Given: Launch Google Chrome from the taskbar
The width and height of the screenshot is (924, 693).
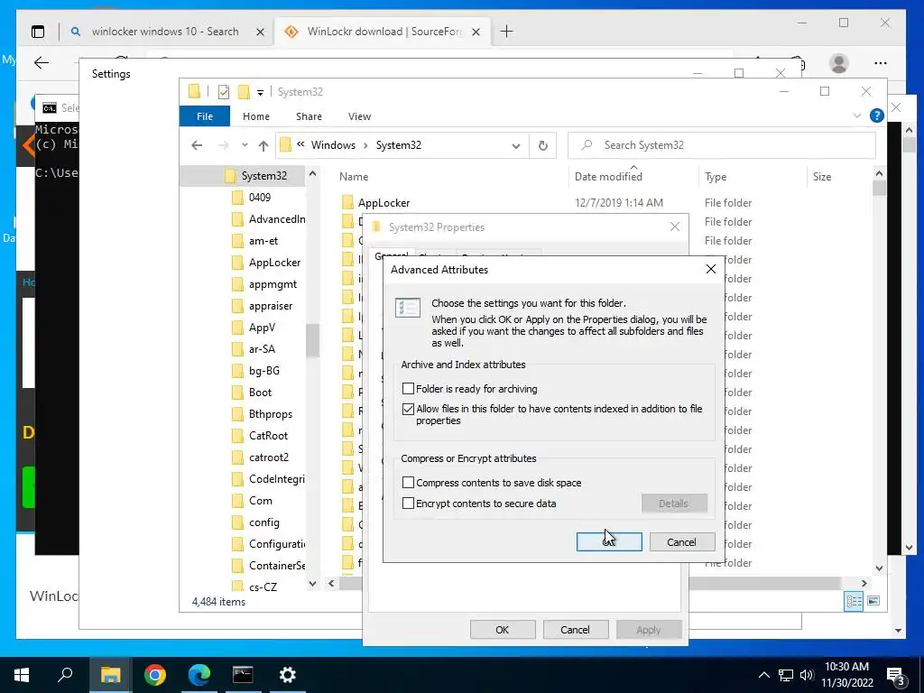Looking at the screenshot, I should point(154,675).
